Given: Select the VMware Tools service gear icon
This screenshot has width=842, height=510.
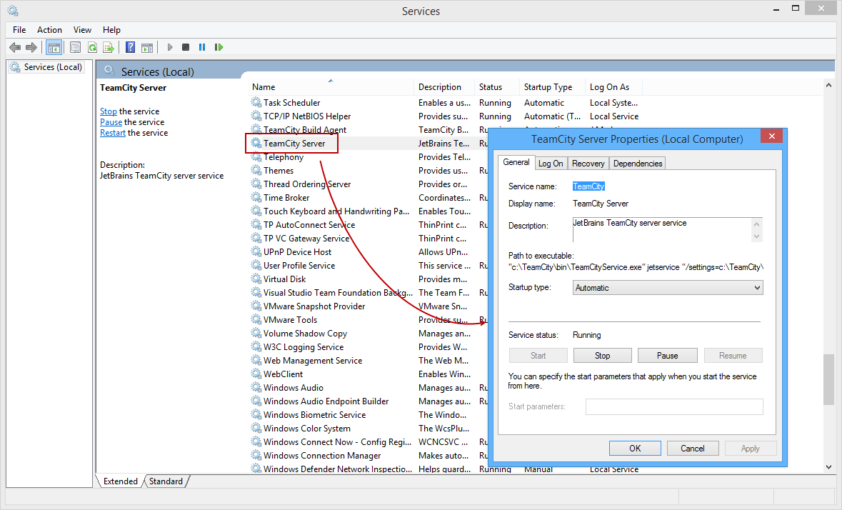Looking at the screenshot, I should [x=256, y=320].
